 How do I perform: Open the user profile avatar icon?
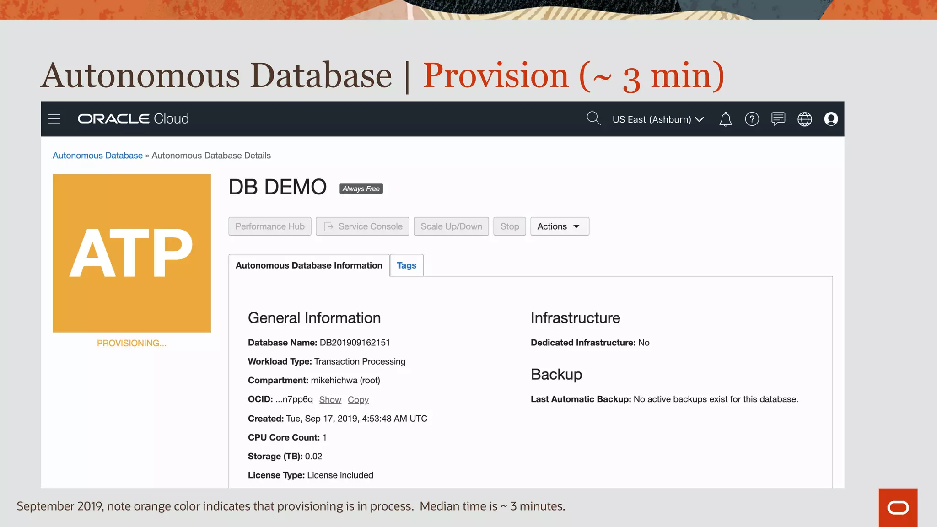pos(831,119)
